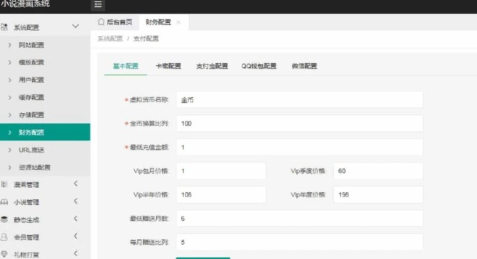
Task: Click the 最低充值金额 input field
Action: [x=299, y=147]
